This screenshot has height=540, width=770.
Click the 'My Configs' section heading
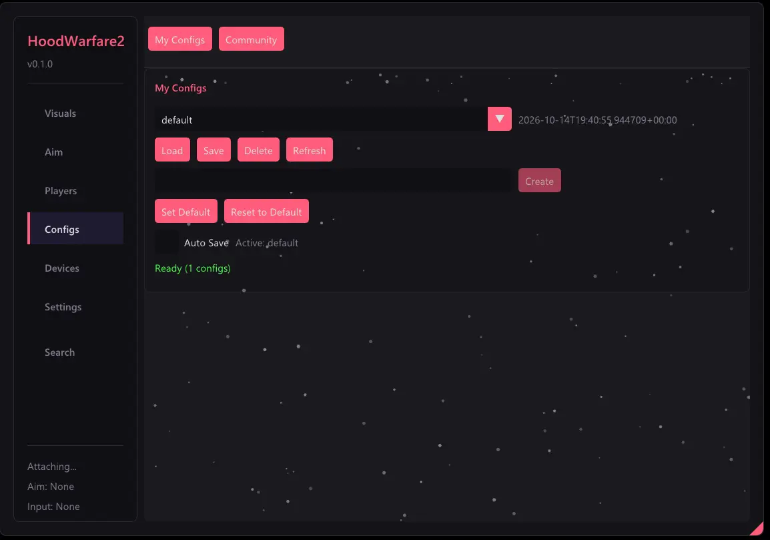tap(181, 88)
